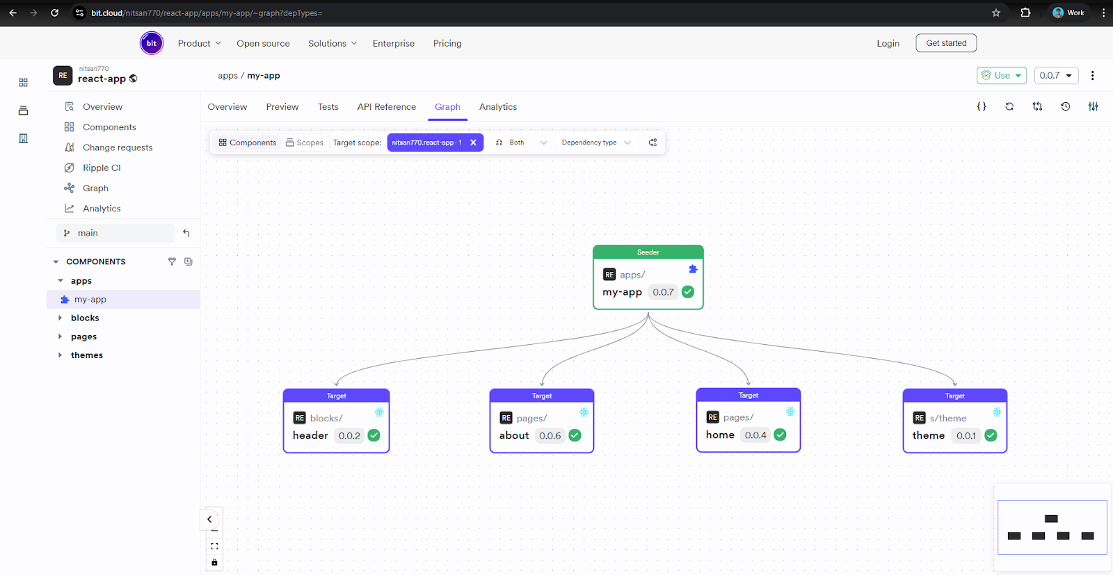Viewport: 1113px width, 575px height.
Task: Click the fit view icon on graph controls
Action: click(214, 546)
